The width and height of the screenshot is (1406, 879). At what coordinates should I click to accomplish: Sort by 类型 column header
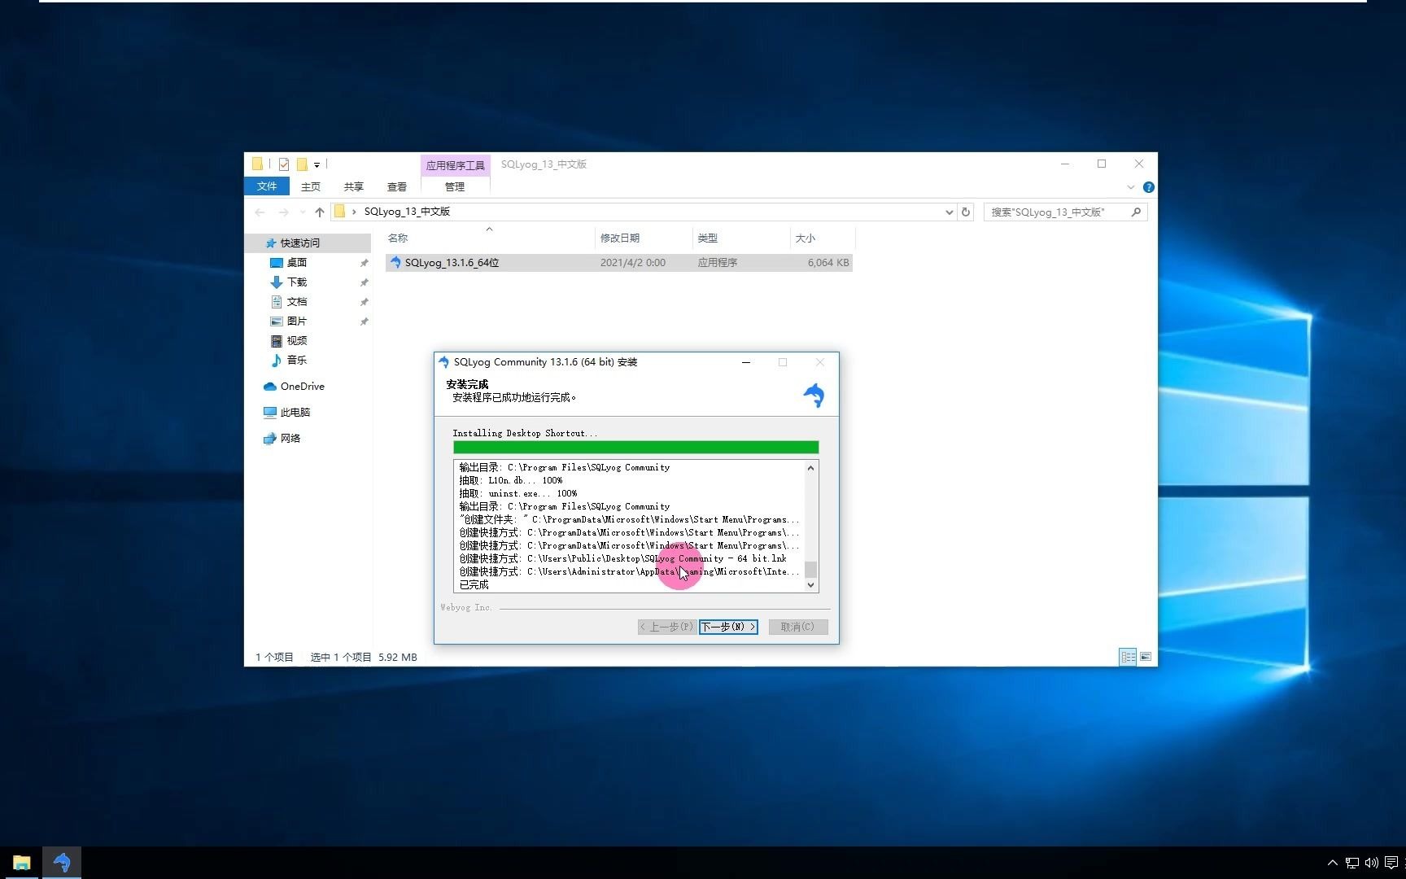click(x=740, y=238)
